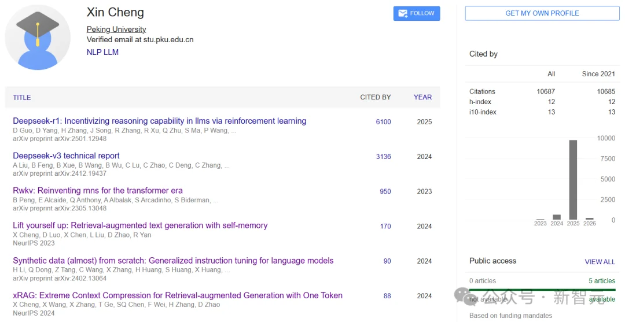Follow Xin Cheng's profile

(x=417, y=13)
